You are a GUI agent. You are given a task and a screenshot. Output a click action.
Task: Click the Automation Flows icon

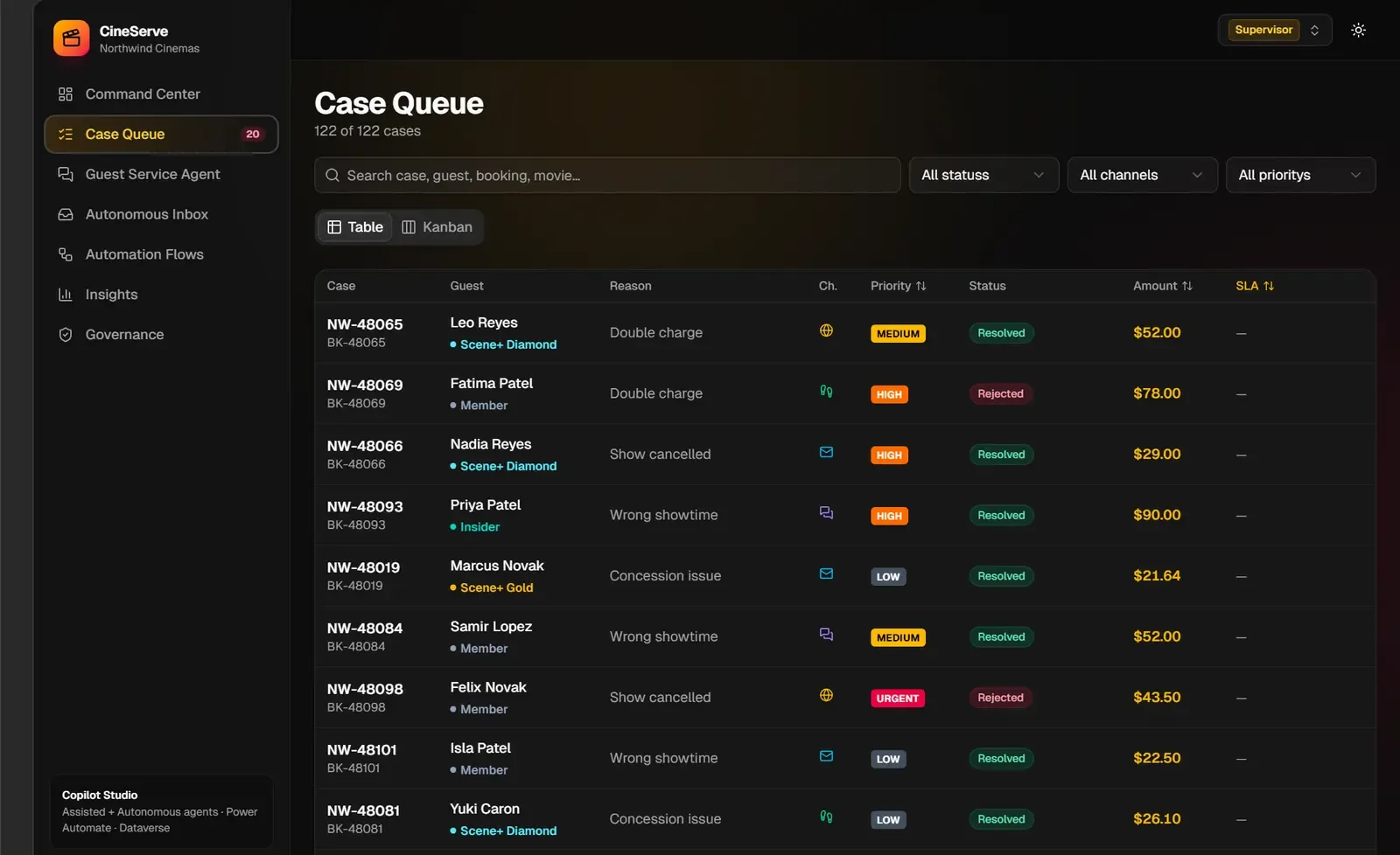pos(66,254)
